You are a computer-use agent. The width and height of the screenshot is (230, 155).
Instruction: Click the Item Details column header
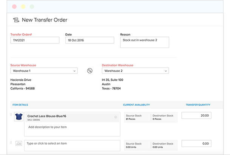coord(20,104)
